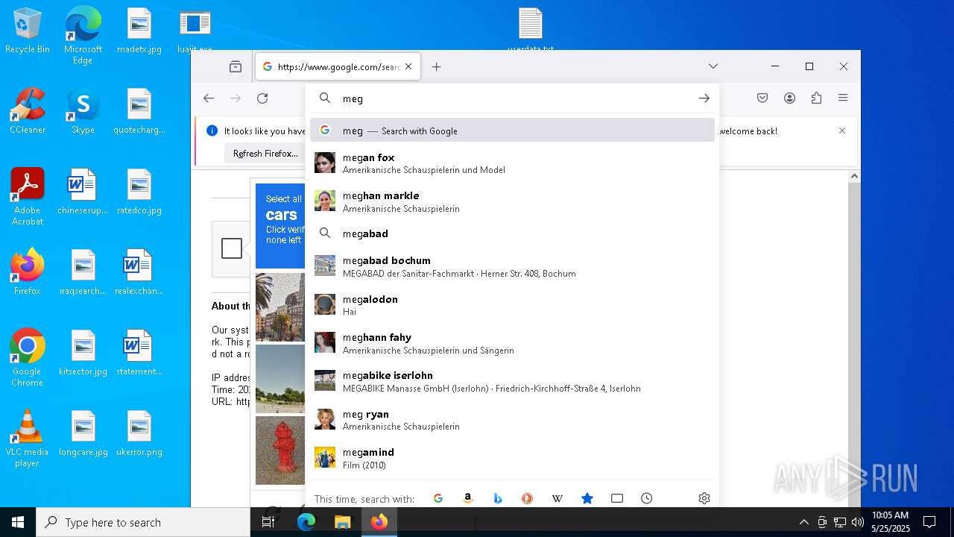Image resolution: width=954 pixels, height=537 pixels.
Task: Select the madetx.jpg desktop file
Action: (139, 31)
